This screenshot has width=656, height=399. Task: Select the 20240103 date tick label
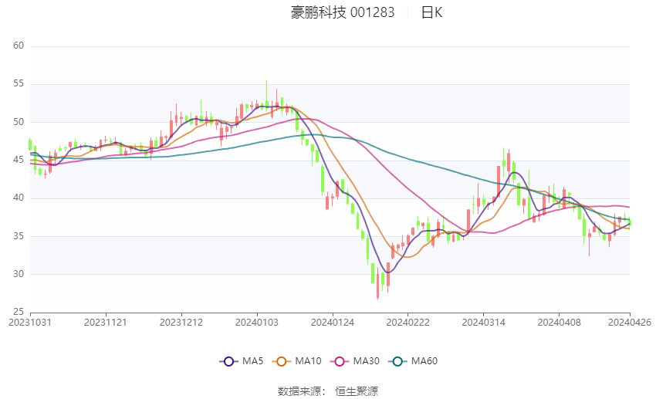click(257, 323)
